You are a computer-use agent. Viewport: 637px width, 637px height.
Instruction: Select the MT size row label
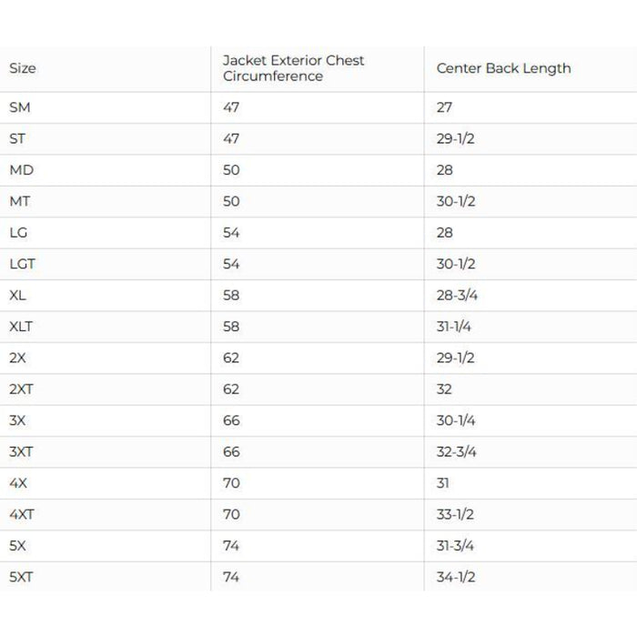pyautogui.click(x=20, y=201)
